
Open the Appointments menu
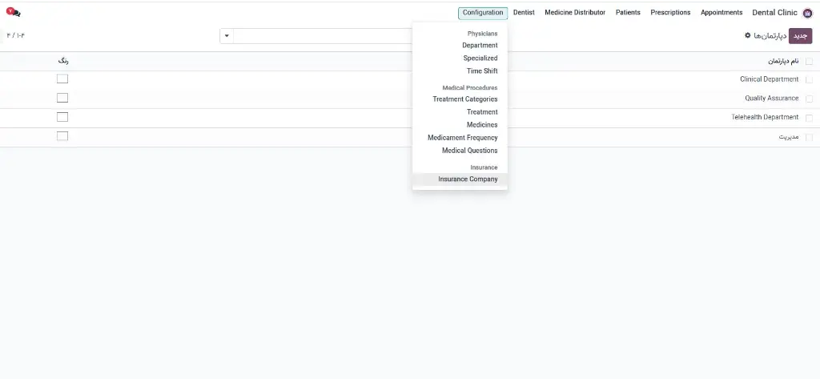(x=722, y=13)
